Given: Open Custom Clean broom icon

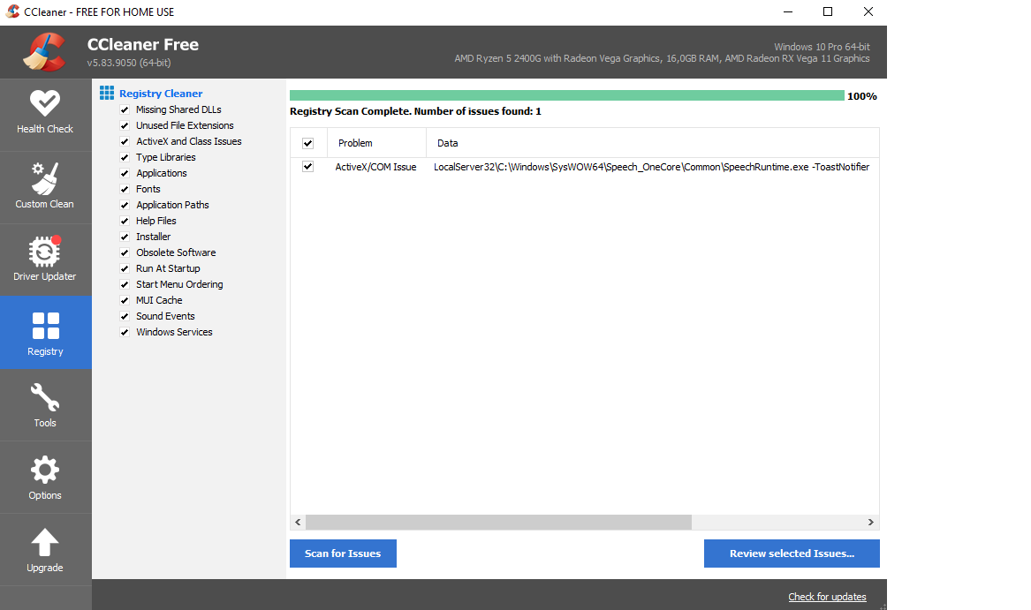Looking at the screenshot, I should (x=45, y=179).
